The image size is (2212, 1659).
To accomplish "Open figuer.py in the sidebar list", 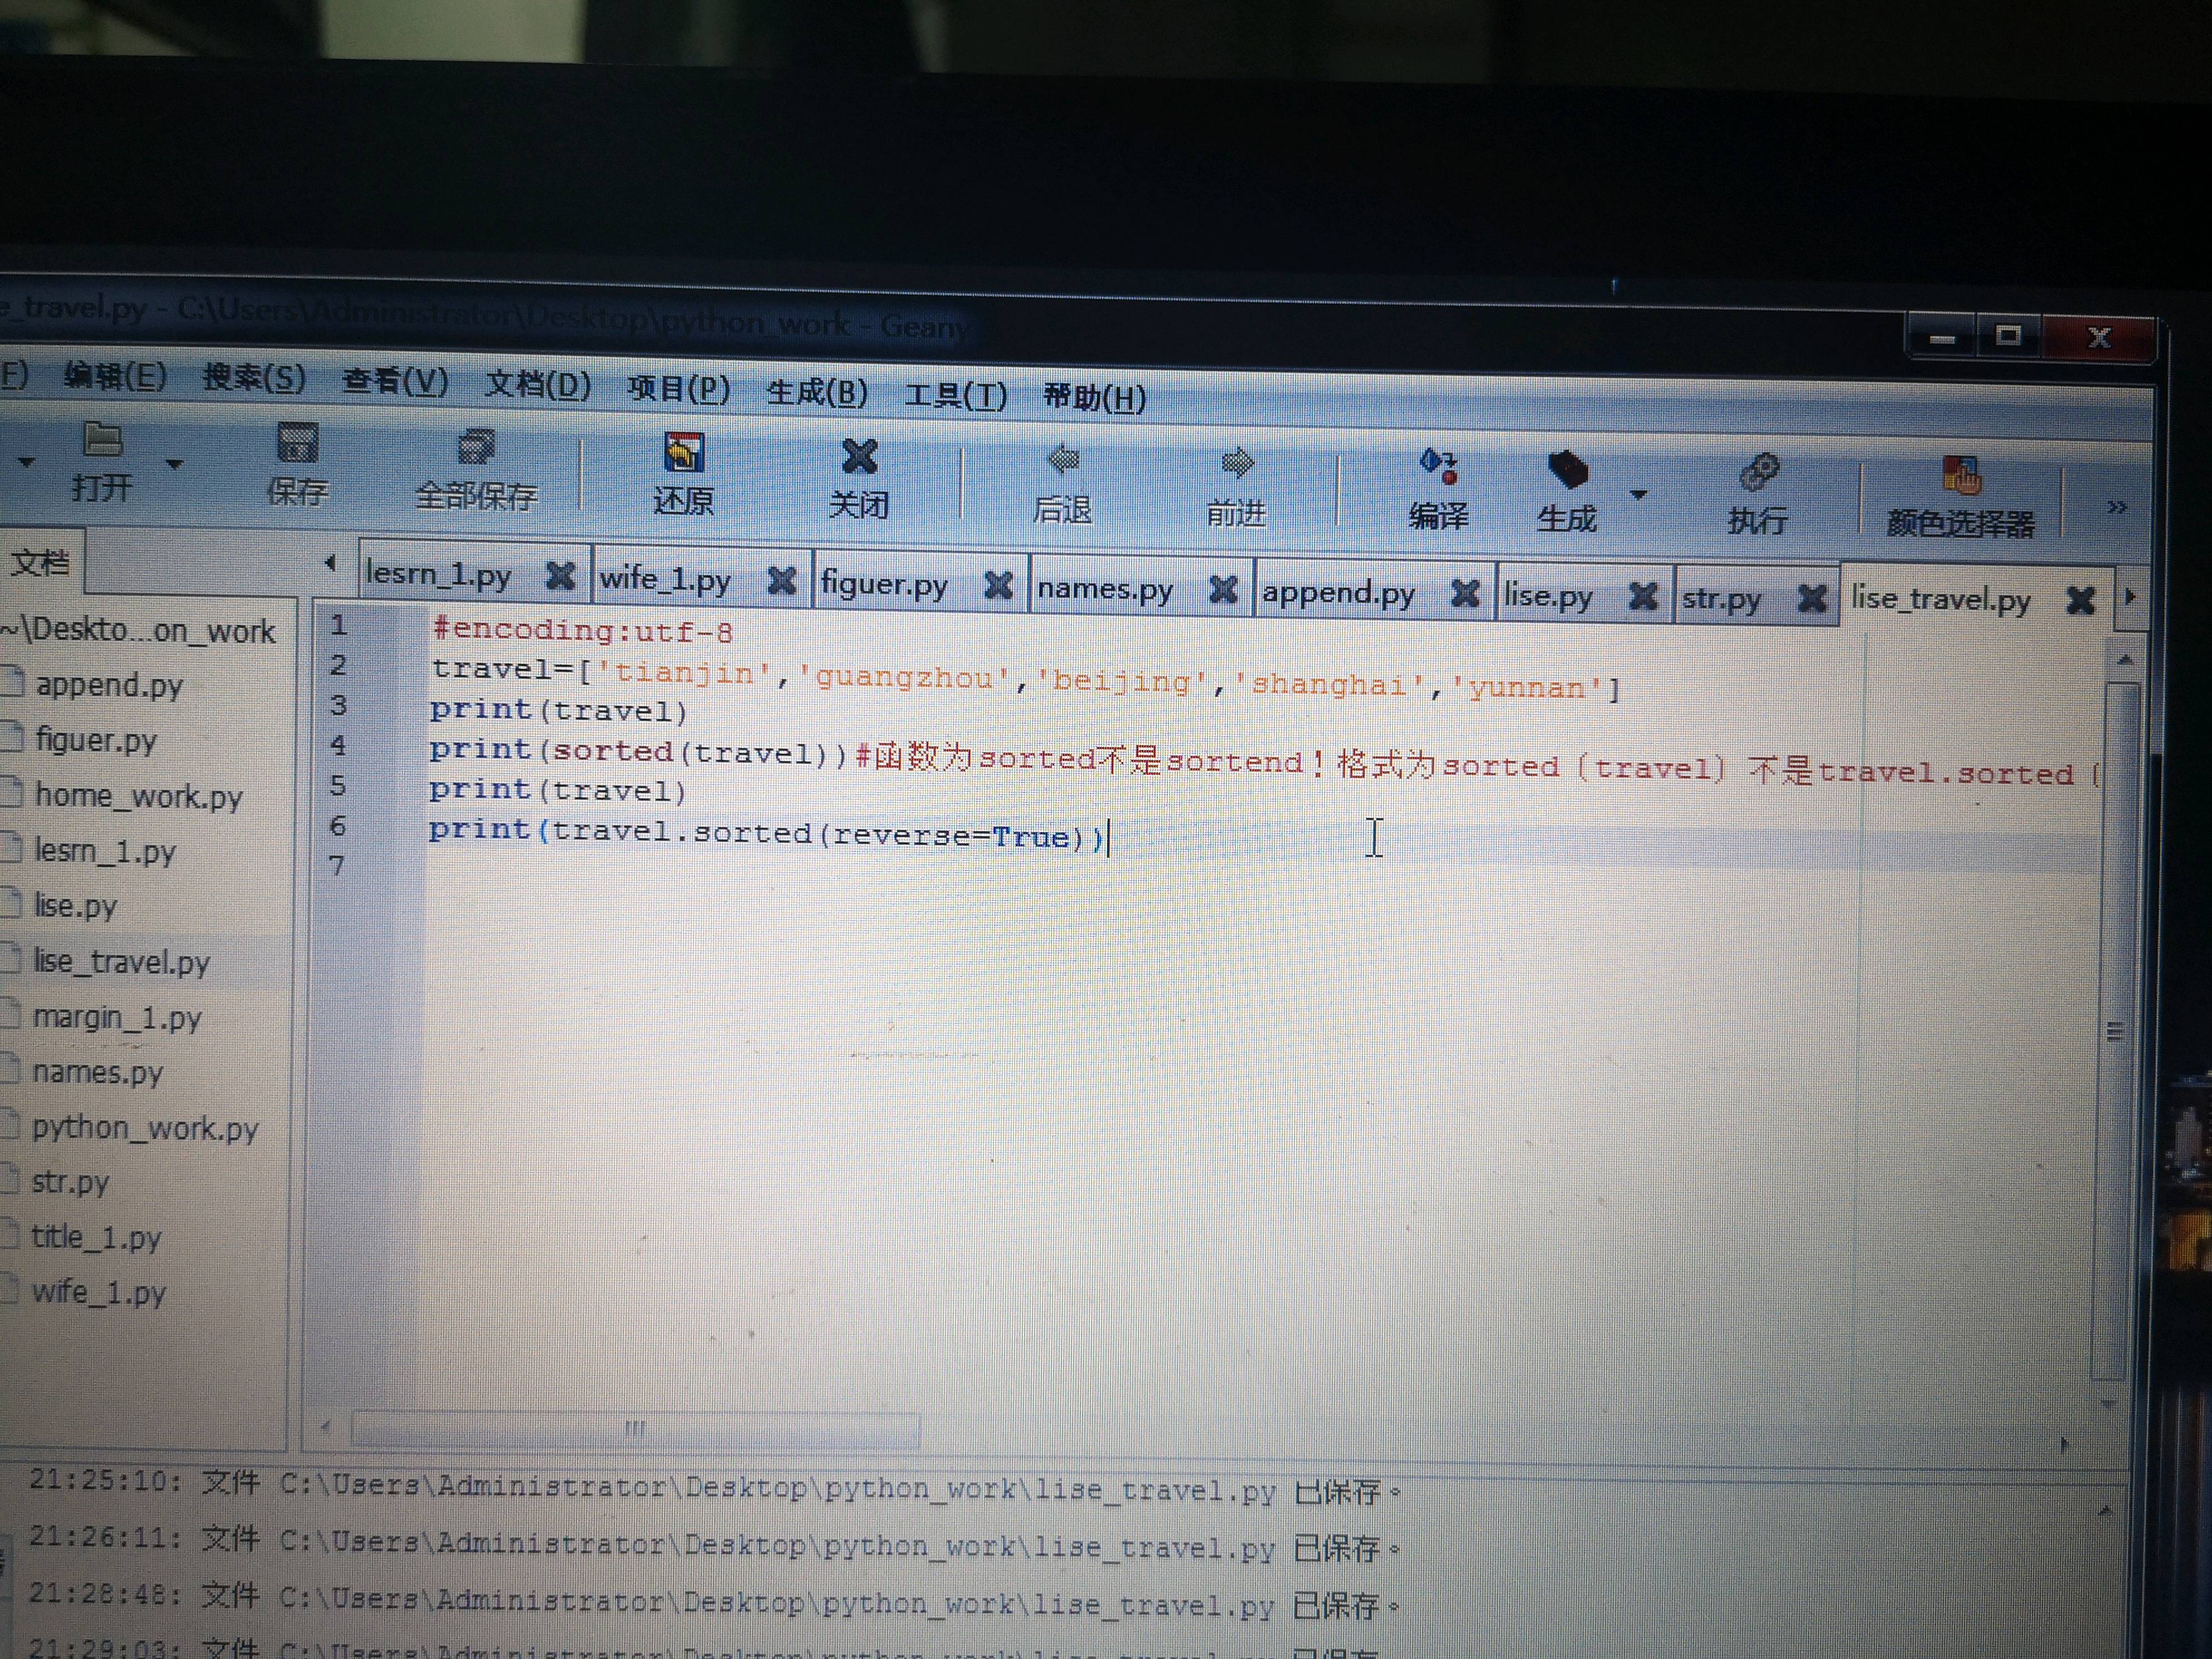I will [96, 741].
